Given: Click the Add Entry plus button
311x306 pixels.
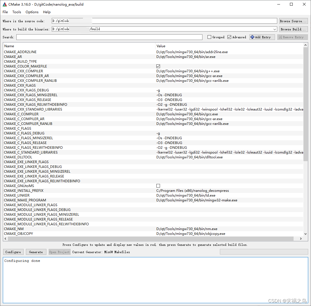Looking at the screenshot, I should tap(262, 37).
